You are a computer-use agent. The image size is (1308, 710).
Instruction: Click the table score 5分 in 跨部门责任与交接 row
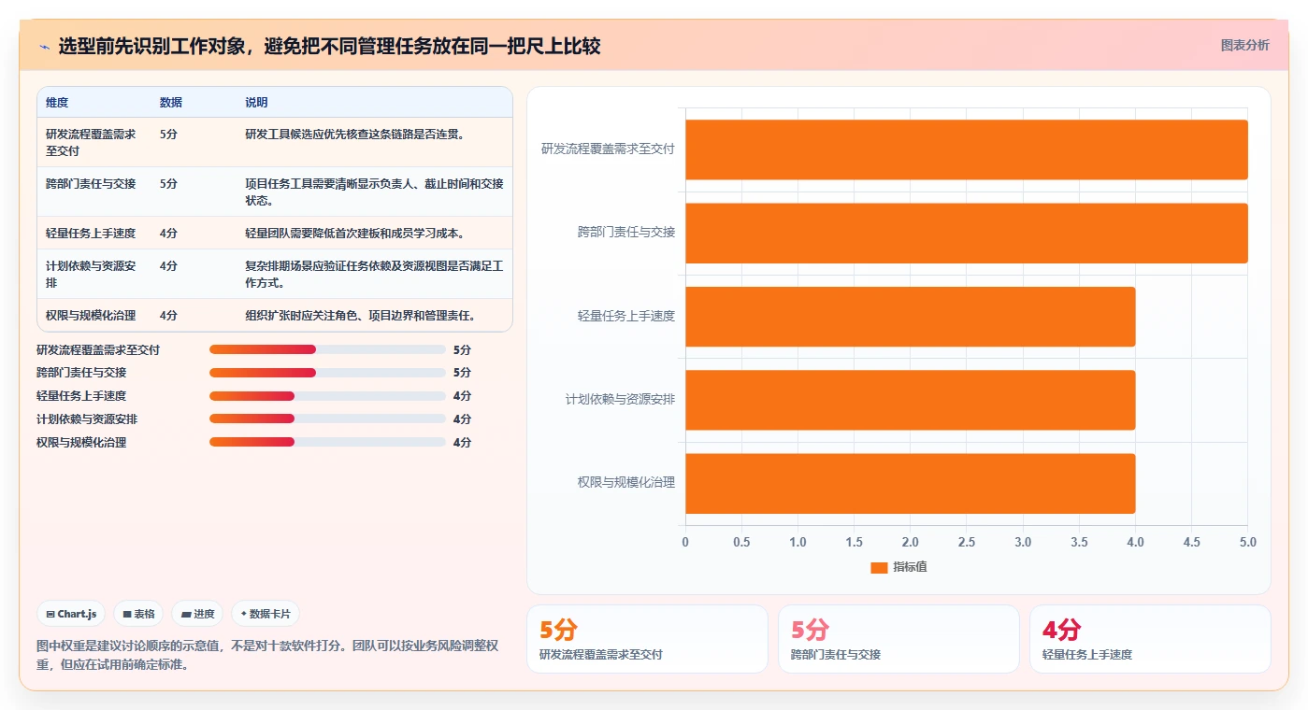(168, 183)
